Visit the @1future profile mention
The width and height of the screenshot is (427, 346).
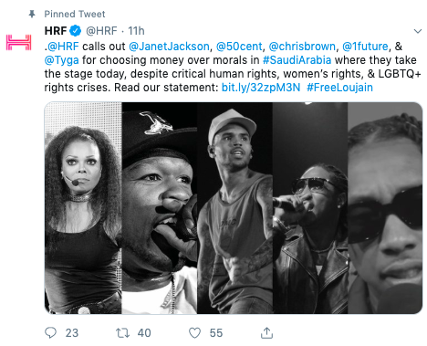(x=365, y=47)
